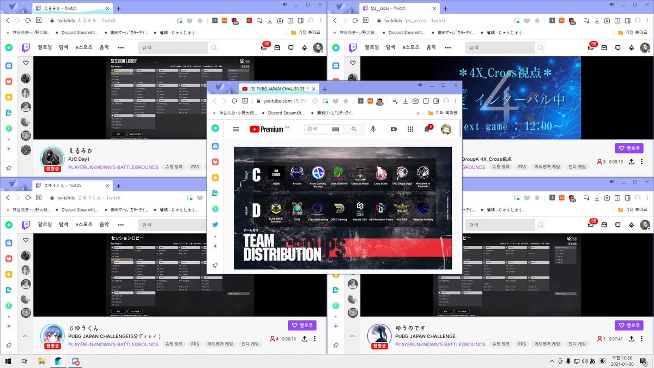Follow じゅうくん with 팔로우 button
This screenshot has height=368, width=654.
pyautogui.click(x=302, y=325)
